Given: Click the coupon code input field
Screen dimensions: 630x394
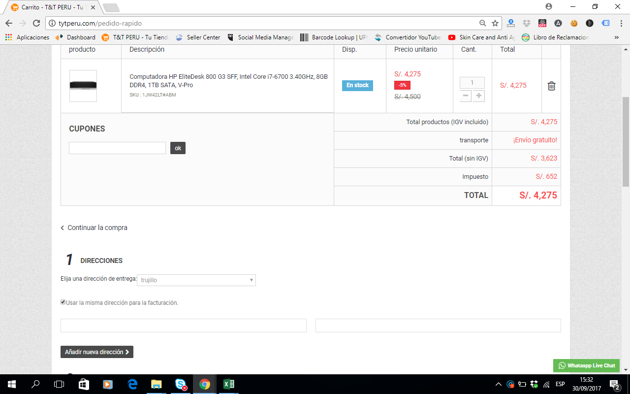Looking at the screenshot, I should (x=117, y=148).
